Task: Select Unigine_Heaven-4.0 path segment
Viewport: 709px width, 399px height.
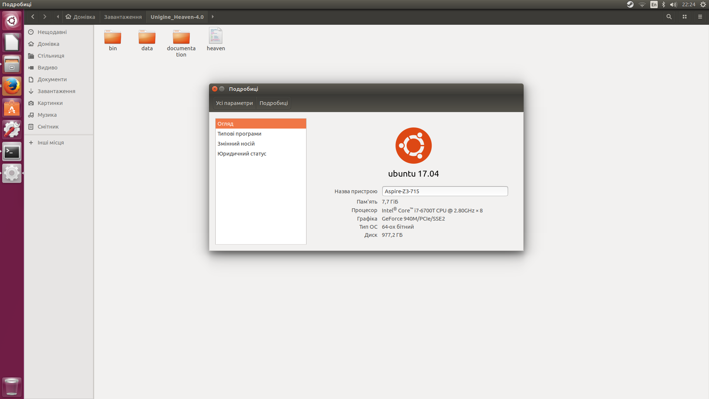Action: [177, 17]
